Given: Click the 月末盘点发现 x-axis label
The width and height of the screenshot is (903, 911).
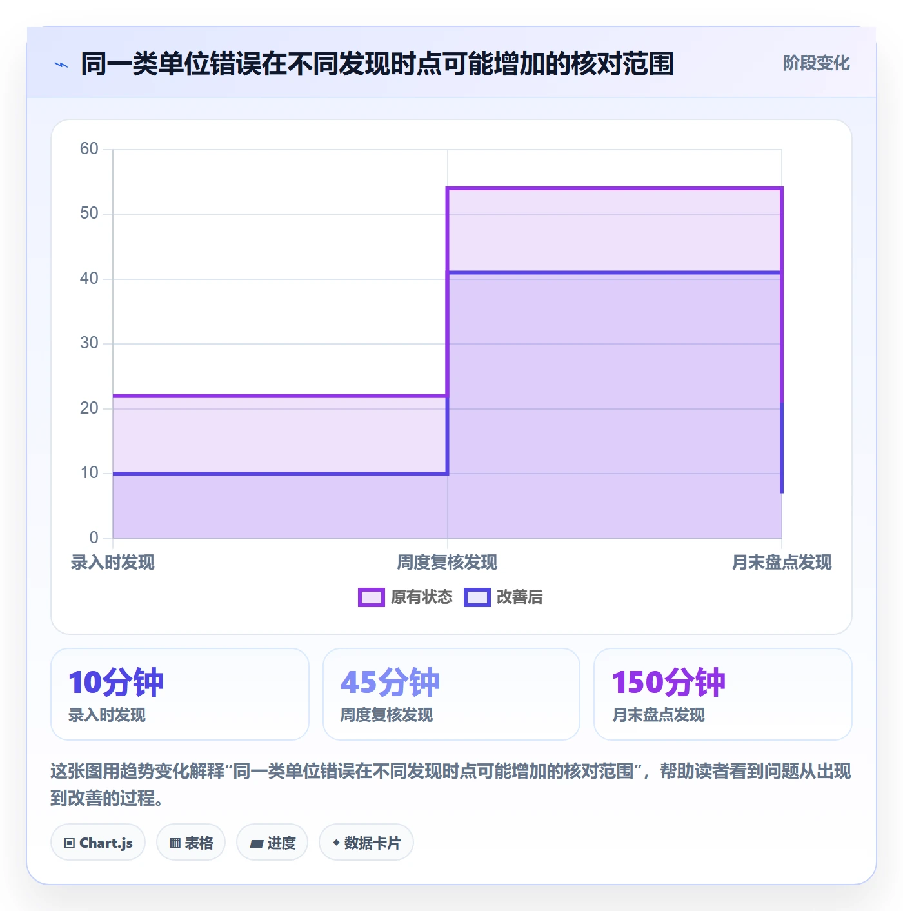Looking at the screenshot, I should coord(782,562).
